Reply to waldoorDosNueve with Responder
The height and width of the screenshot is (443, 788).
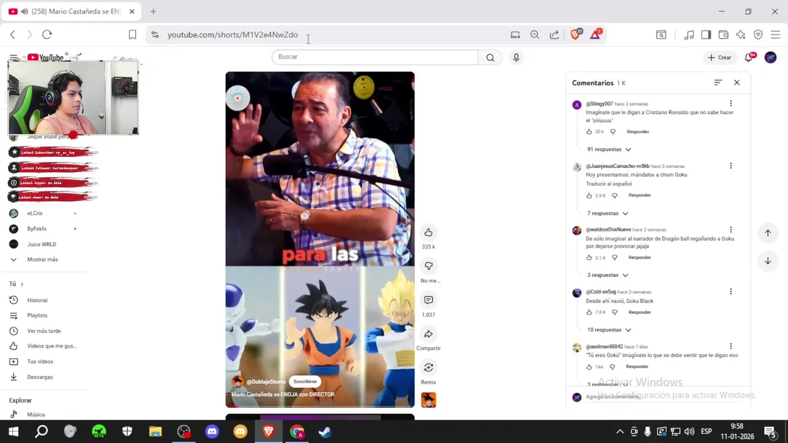pyautogui.click(x=640, y=258)
